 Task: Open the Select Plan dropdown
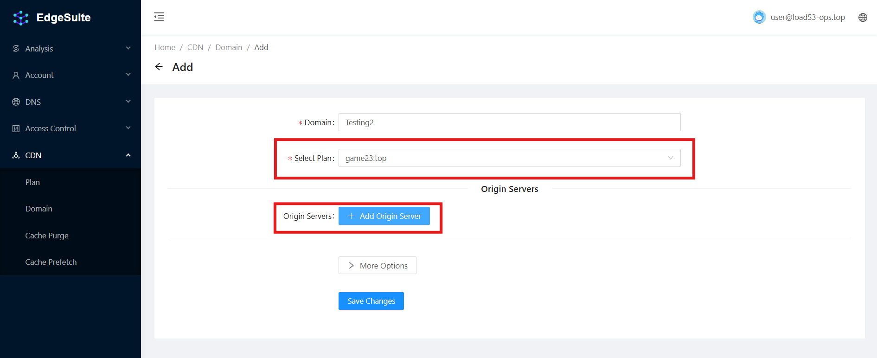(509, 158)
